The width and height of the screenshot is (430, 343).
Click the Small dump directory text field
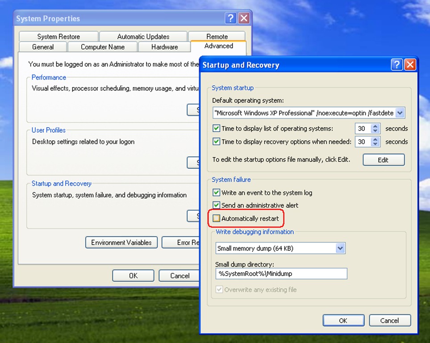[x=281, y=274]
